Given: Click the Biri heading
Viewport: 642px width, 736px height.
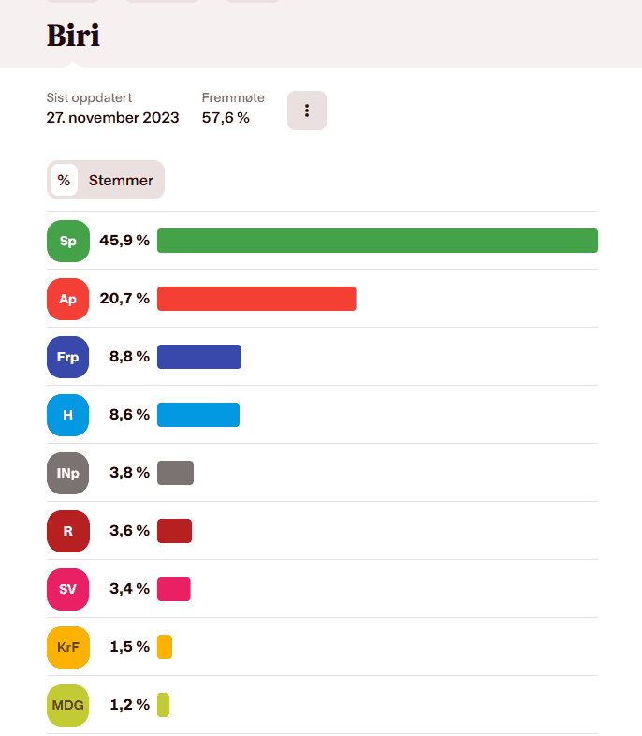Looking at the screenshot, I should point(73,36).
